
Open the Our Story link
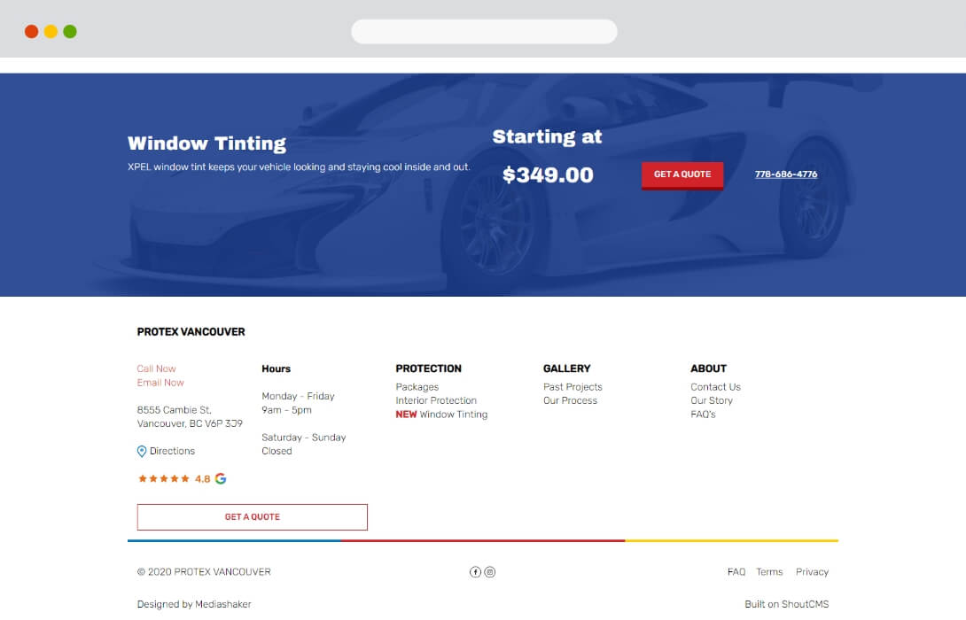(712, 400)
